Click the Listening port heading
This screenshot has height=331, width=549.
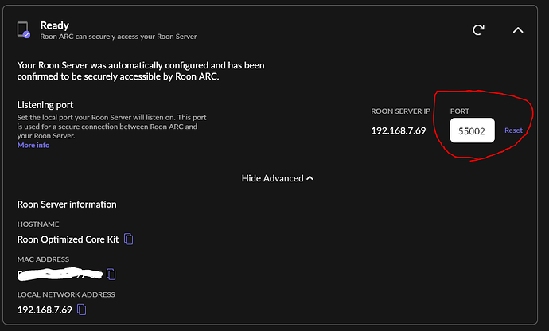point(45,105)
